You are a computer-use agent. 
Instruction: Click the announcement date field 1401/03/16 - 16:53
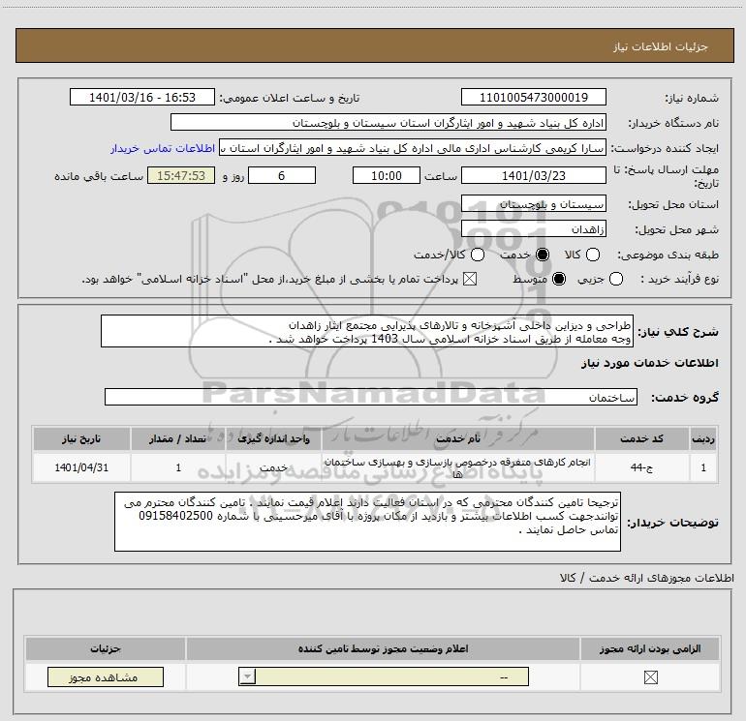pos(142,97)
